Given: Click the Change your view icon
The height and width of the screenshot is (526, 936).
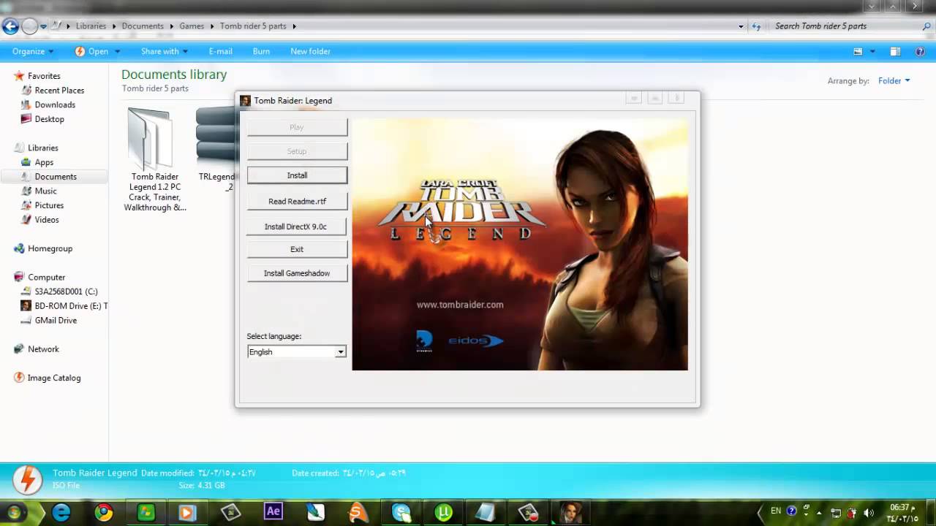Looking at the screenshot, I should point(858,51).
